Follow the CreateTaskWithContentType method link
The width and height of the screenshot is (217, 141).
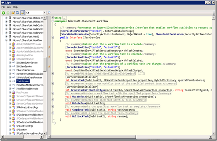pos(88,90)
